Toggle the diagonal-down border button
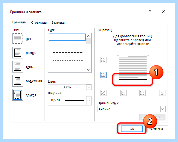 tap(162, 93)
